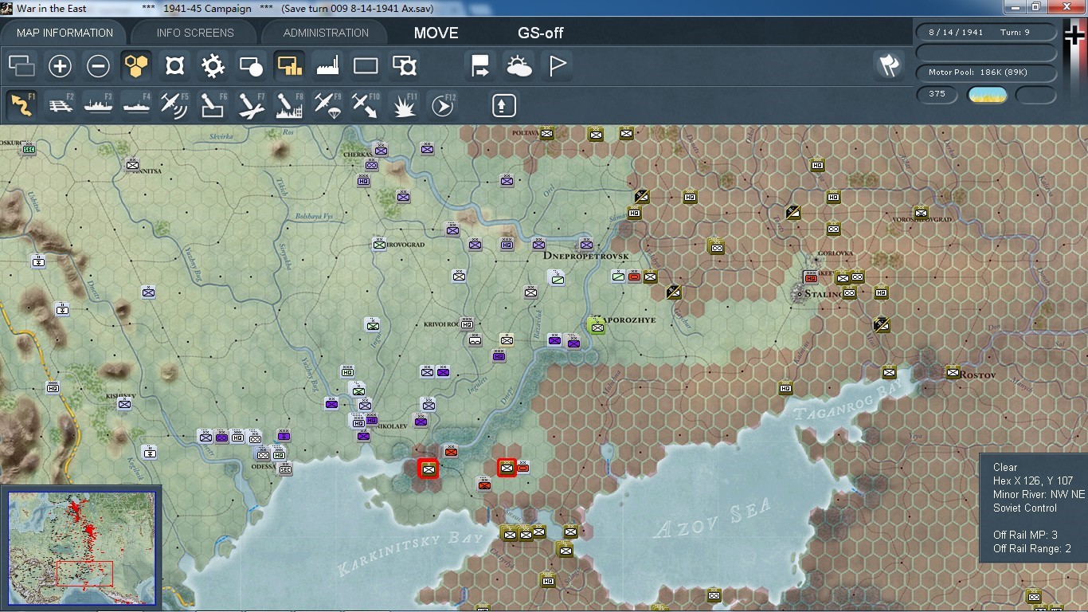Click the 375 points box
The height and width of the screenshot is (612, 1088).
pyautogui.click(x=937, y=95)
